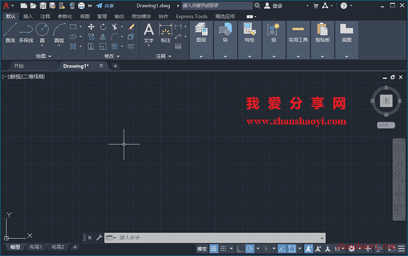Screen dimensions: 408x256
Task: Open the Clipboard (剪贴板) panel dropdown
Action: [322, 56]
